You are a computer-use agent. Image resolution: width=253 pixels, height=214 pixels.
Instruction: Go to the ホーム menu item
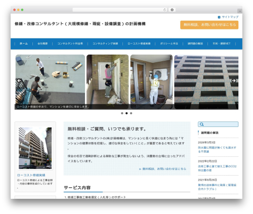(x=24, y=44)
